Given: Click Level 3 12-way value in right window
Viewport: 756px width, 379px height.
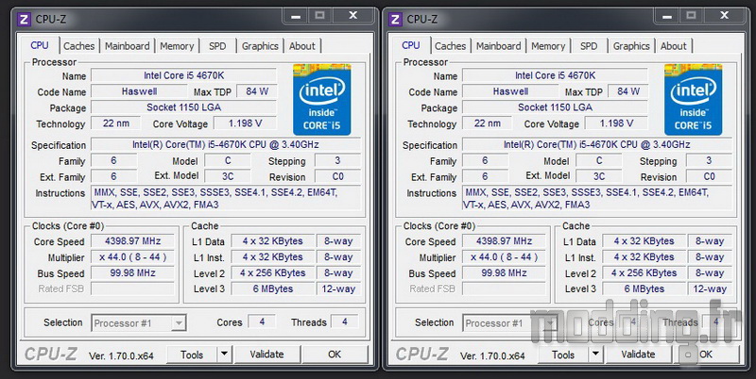Looking at the screenshot, I should [710, 289].
